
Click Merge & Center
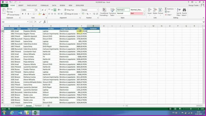[x=71, y=14]
